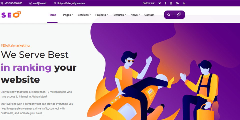Image resolution: width=240 pixels, height=120 pixels.
Task: Open the Twitter profile icon
Action: tap(159, 3)
